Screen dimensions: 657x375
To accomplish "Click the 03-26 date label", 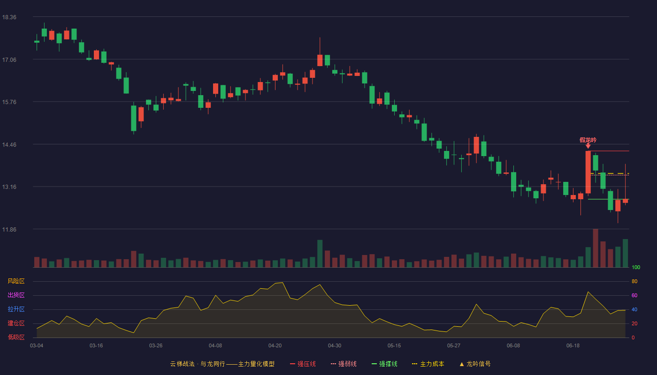I will (156, 345).
